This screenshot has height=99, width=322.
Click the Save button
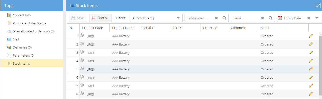point(78,18)
